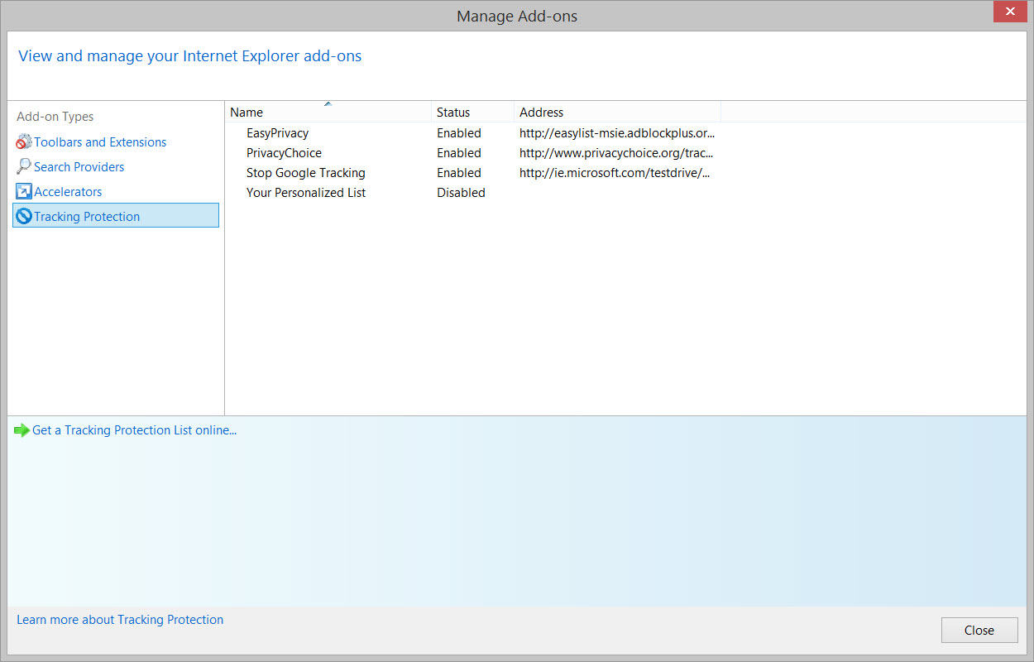
Task: Click the Tracking Protection blocked-circle icon
Action: pos(24,216)
